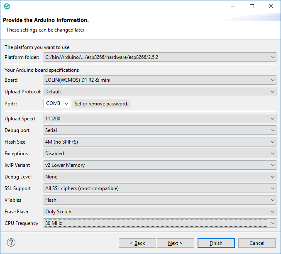Open the Board dropdown showing LOLIN(WEMOS) D1

coord(160,80)
